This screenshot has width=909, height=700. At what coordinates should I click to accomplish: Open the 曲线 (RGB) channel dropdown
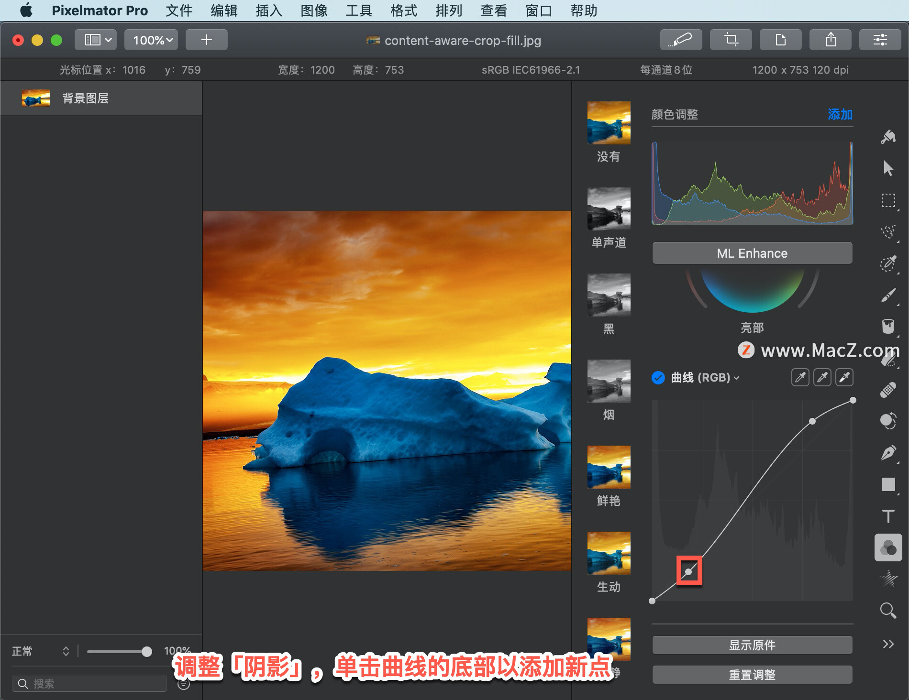point(735,378)
